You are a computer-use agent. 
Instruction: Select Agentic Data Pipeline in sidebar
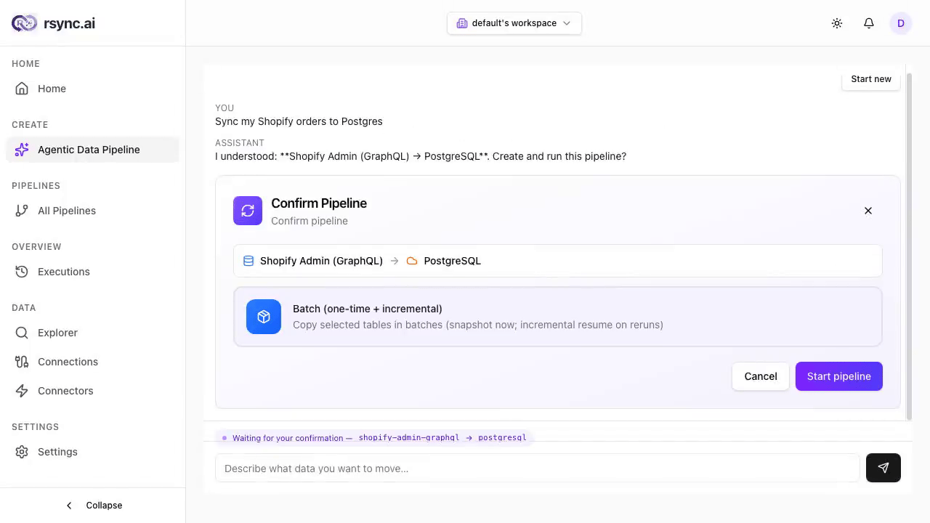tap(93, 150)
